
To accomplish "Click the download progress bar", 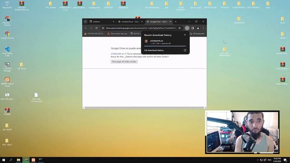I will click(x=165, y=46).
